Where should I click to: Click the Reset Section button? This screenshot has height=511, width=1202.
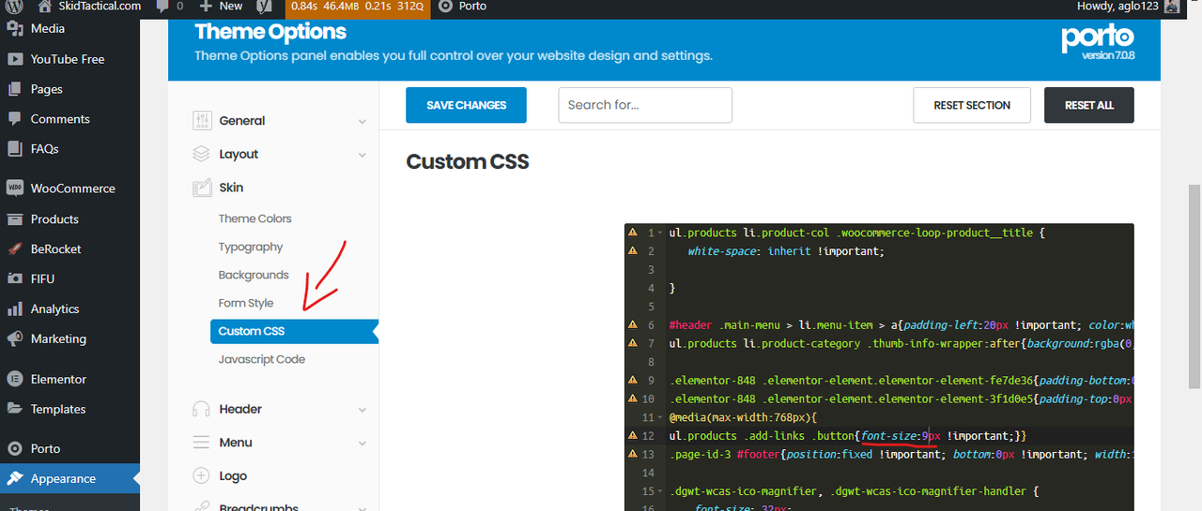972,105
